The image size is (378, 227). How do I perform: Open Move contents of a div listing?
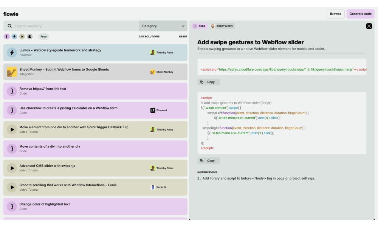pyautogui.click(x=95, y=149)
